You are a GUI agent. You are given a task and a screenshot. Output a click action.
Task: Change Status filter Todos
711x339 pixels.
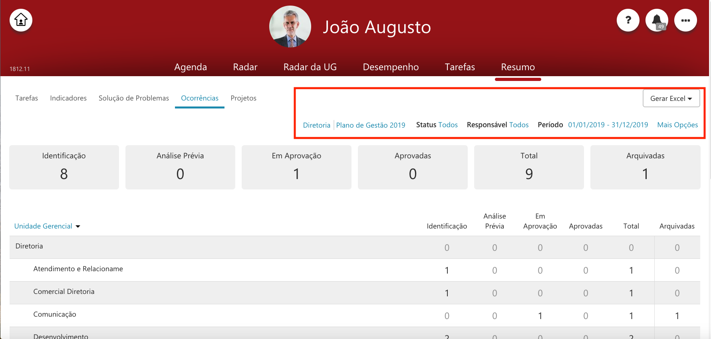click(448, 125)
